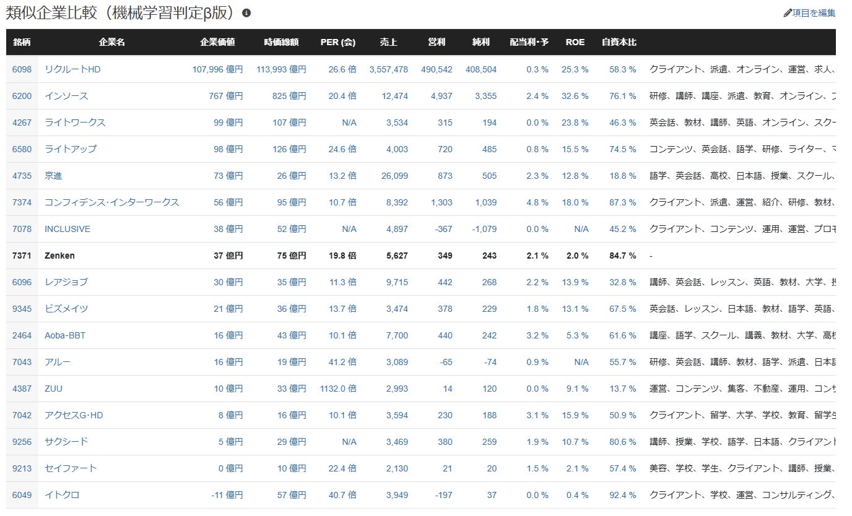This screenshot has width=852, height=516.
Task: Open the 項目を編集 edit link
Action: (814, 13)
